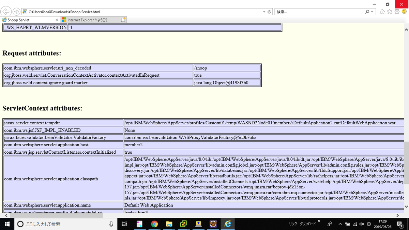Screen dimensions: 409x230
Task: Switch to the Snoop Servlet tab
Action: [x=30, y=20]
